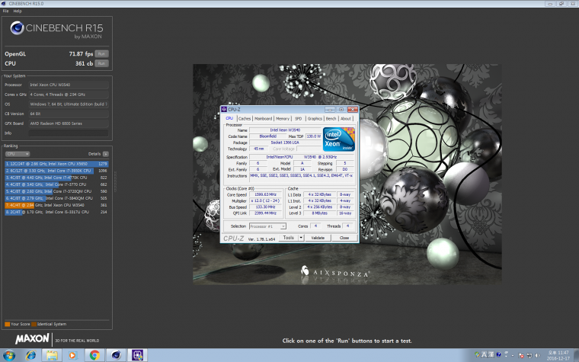
Task: Select ranking row Intel Core i7-3930K CPU
Action: click(56, 171)
